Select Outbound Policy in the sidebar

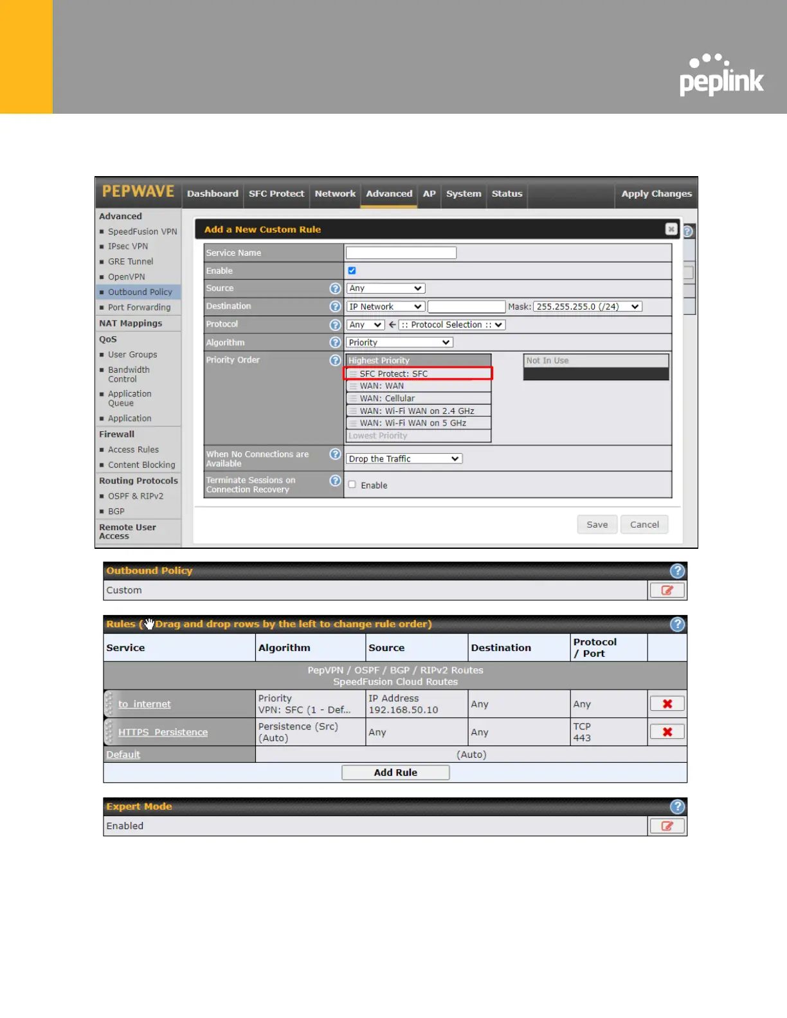(x=140, y=292)
